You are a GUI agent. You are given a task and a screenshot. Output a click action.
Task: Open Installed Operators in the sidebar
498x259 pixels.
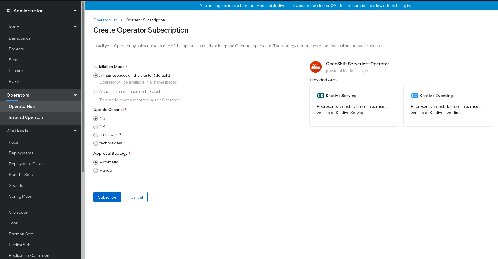(x=26, y=117)
